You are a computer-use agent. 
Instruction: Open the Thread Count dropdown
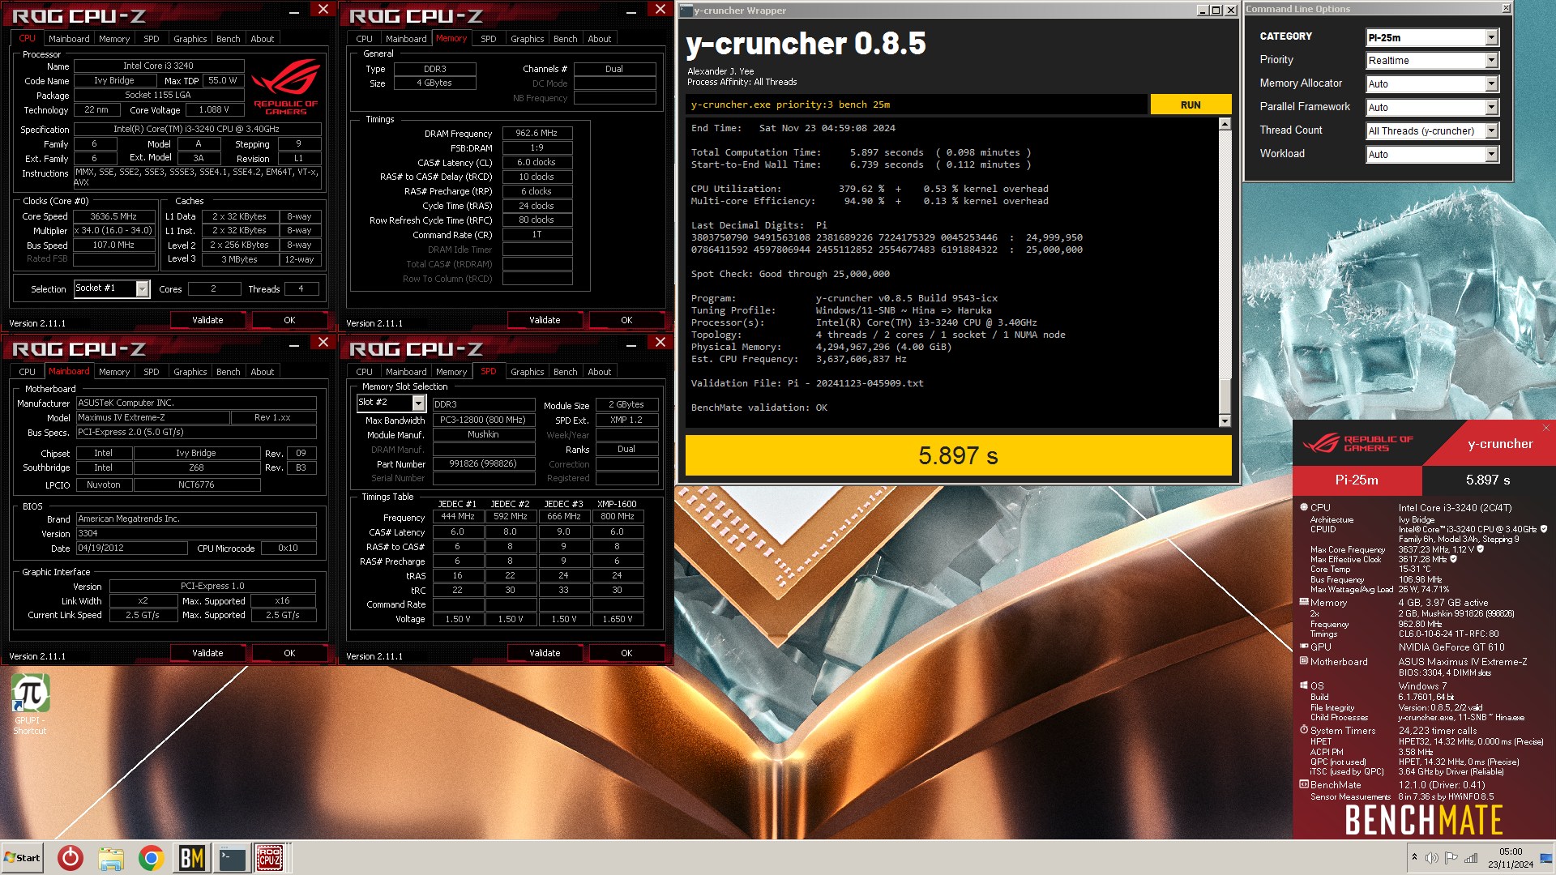1491,131
